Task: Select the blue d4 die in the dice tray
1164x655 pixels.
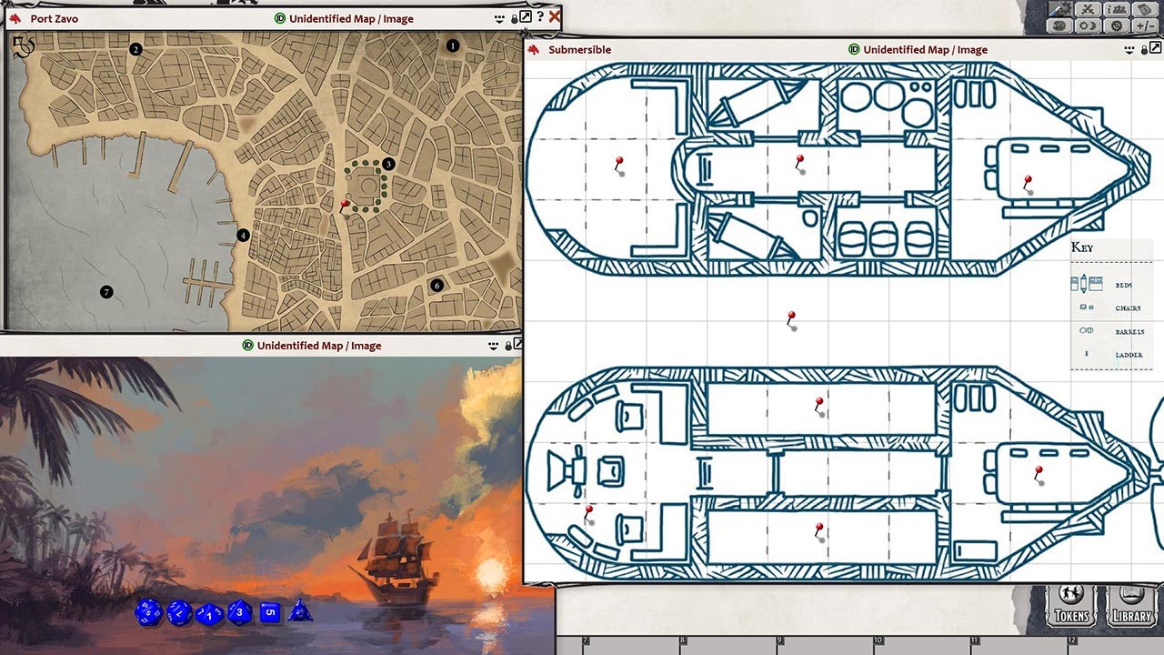Action: [x=300, y=612]
